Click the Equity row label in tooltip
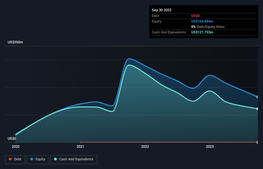This screenshot has width=263, height=169. 157,21
